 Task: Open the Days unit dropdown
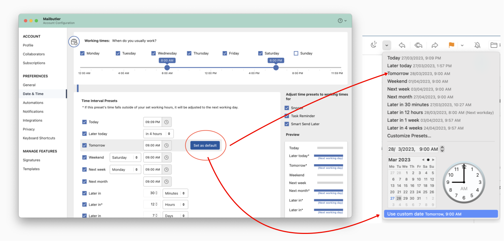coord(175,216)
